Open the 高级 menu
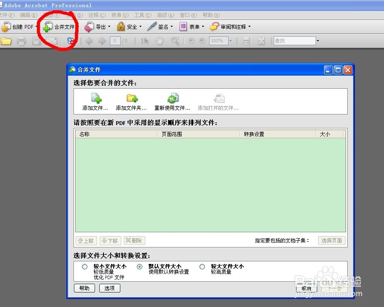384x307 pixels. [x=165, y=15]
